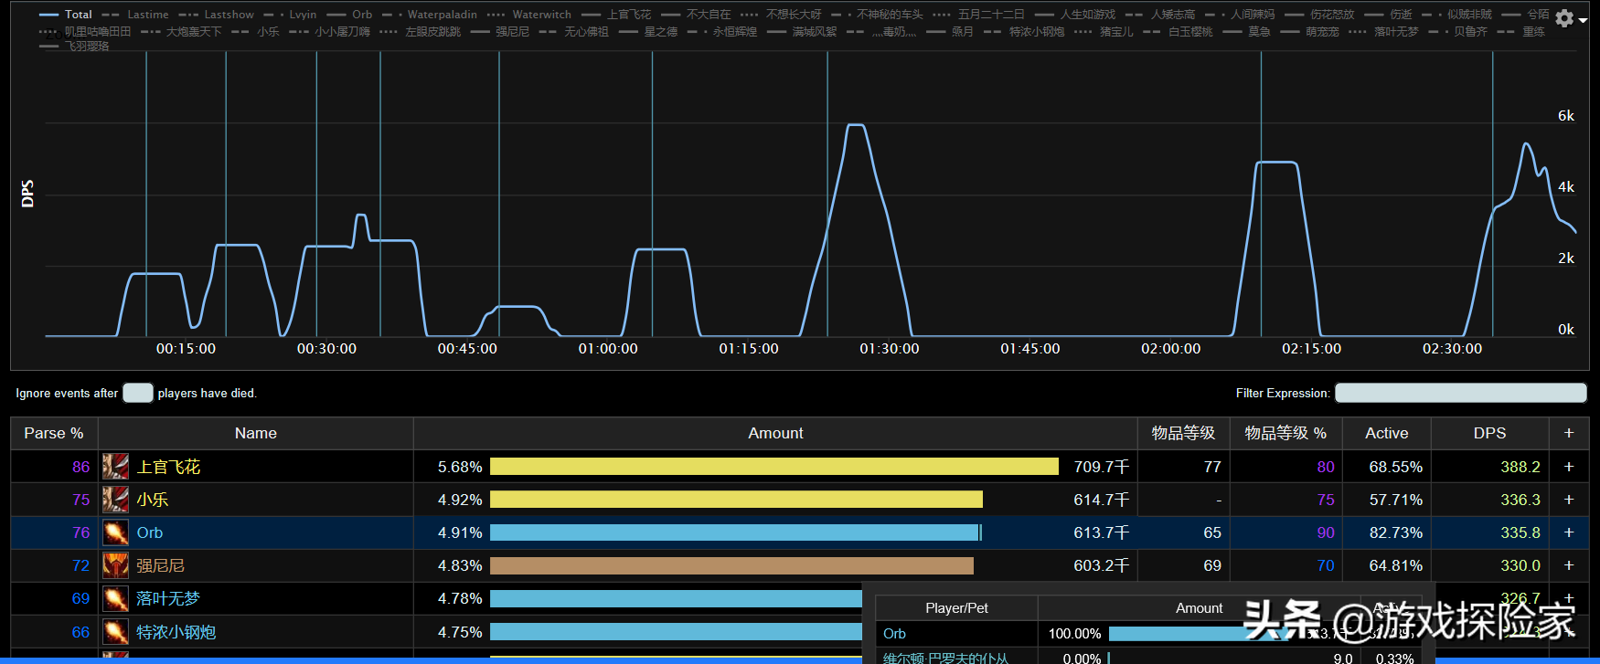Screen dimensions: 1600x664
Task: Toggle the Lastshow series in the legend
Action: 217,15
